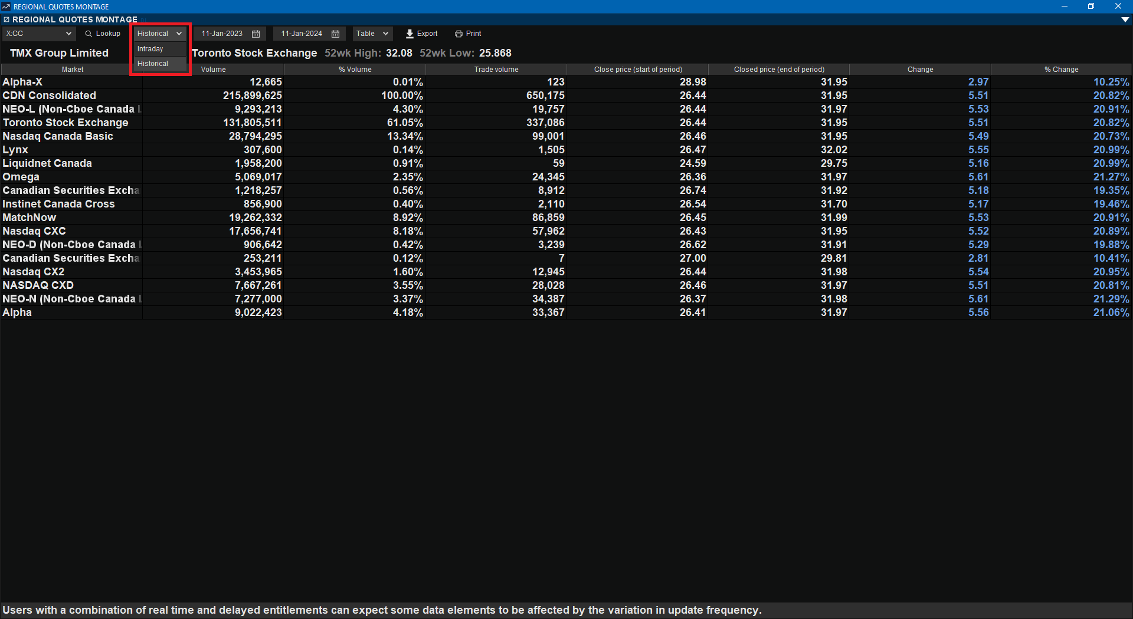Viewport: 1133px width, 619px height.
Task: Select the NEO-L (Non-Cboe Canada row
Action: (566, 109)
